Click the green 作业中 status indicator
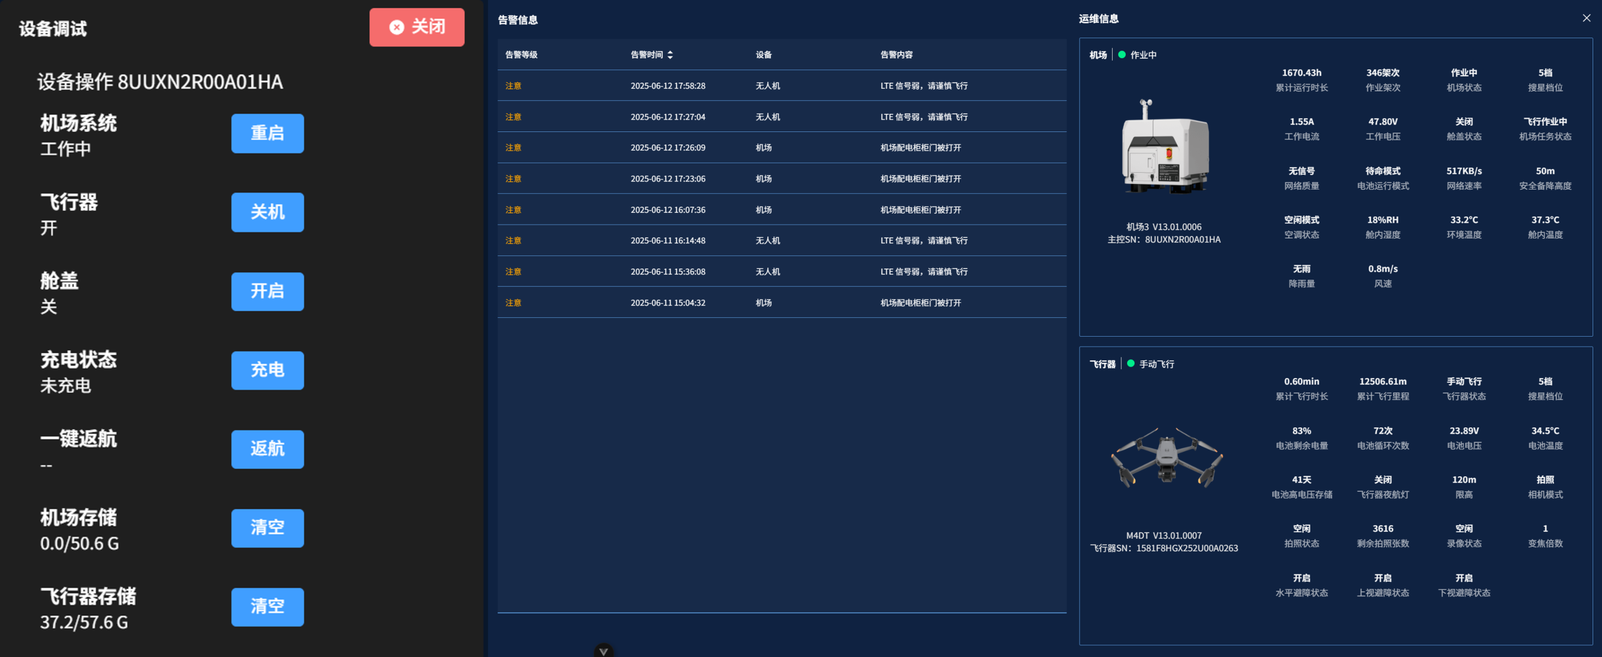1602x657 pixels. click(1122, 55)
